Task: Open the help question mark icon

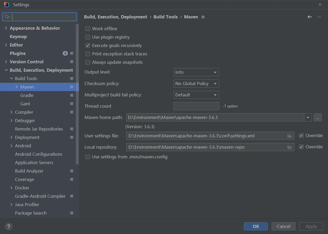Action: tap(9, 226)
